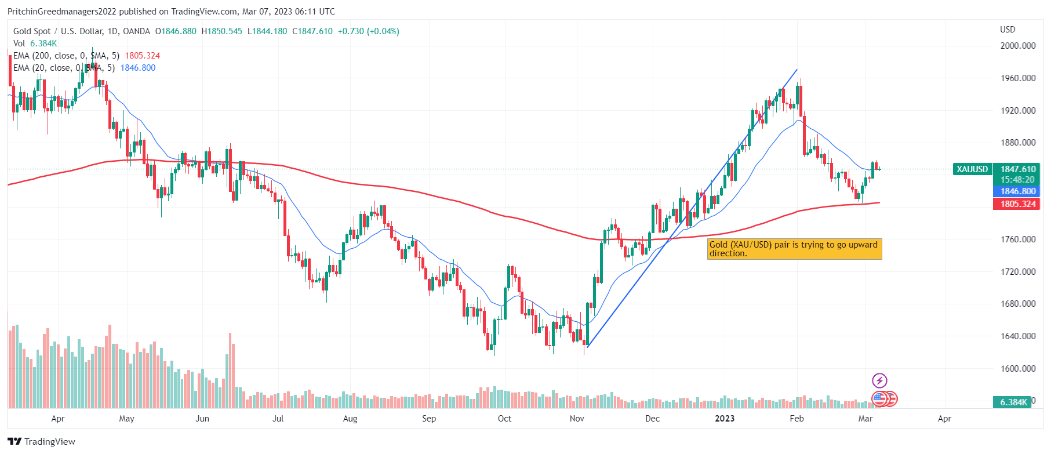Screen dimensions: 1051x454
Task: Click the 1880.000 price axis label
Action: [1018, 143]
